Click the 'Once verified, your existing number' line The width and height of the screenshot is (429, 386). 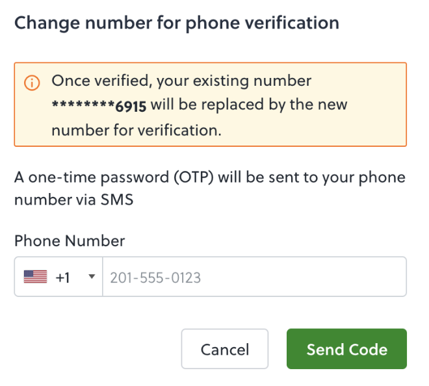[181, 81]
